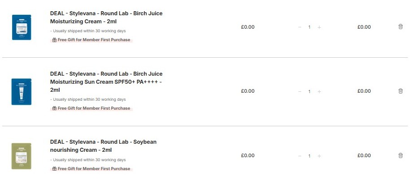Increase quantity of Soybean nourishing Cream
Image resolution: width=411 pixels, height=184 pixels.
[x=319, y=156]
